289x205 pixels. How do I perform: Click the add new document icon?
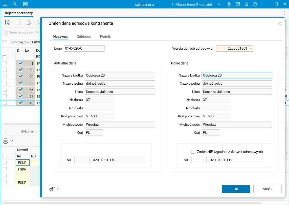click(x=8, y=22)
